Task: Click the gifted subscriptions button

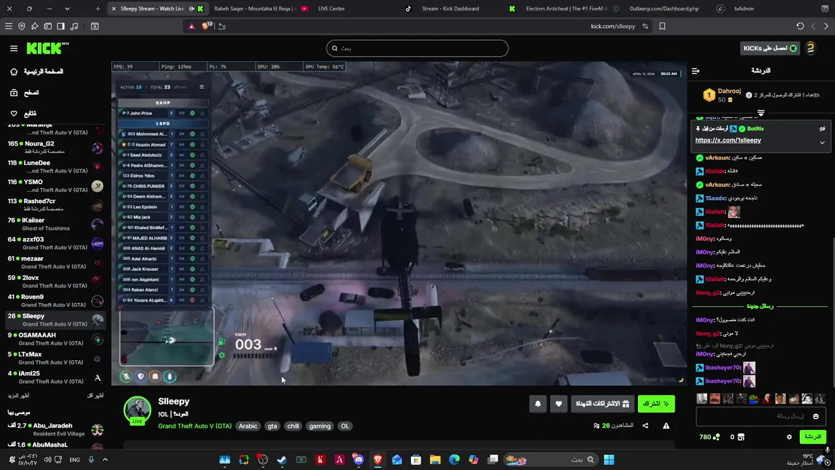Action: (602, 404)
